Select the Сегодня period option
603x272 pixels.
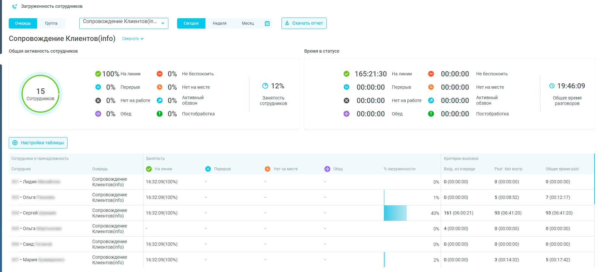coord(191,23)
